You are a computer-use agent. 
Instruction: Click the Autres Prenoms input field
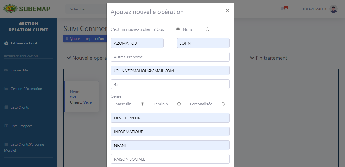pyautogui.click(x=170, y=57)
